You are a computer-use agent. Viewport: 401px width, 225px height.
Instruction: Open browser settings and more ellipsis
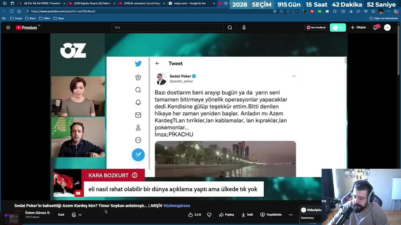point(388,11)
